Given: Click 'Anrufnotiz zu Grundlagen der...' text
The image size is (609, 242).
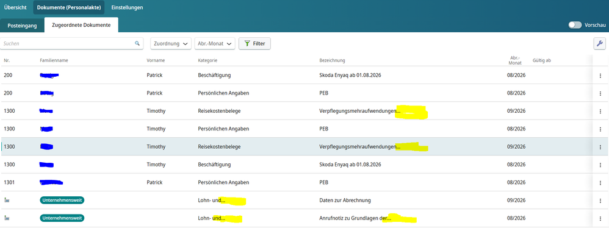Looking at the screenshot, I should point(355,218).
